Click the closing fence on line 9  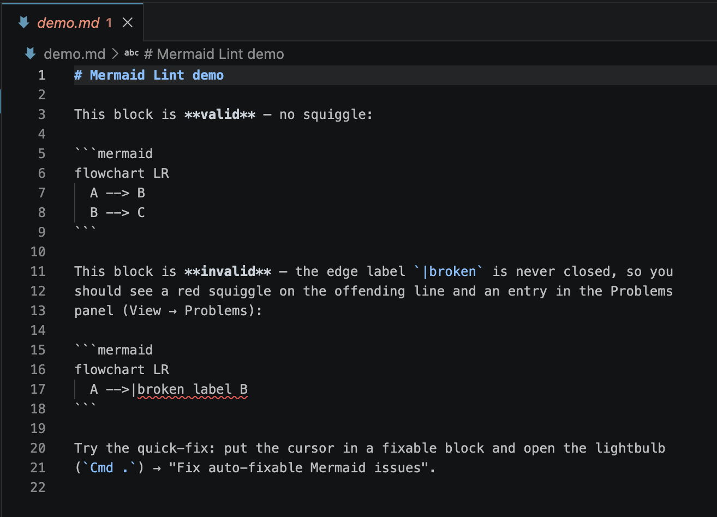(x=86, y=231)
